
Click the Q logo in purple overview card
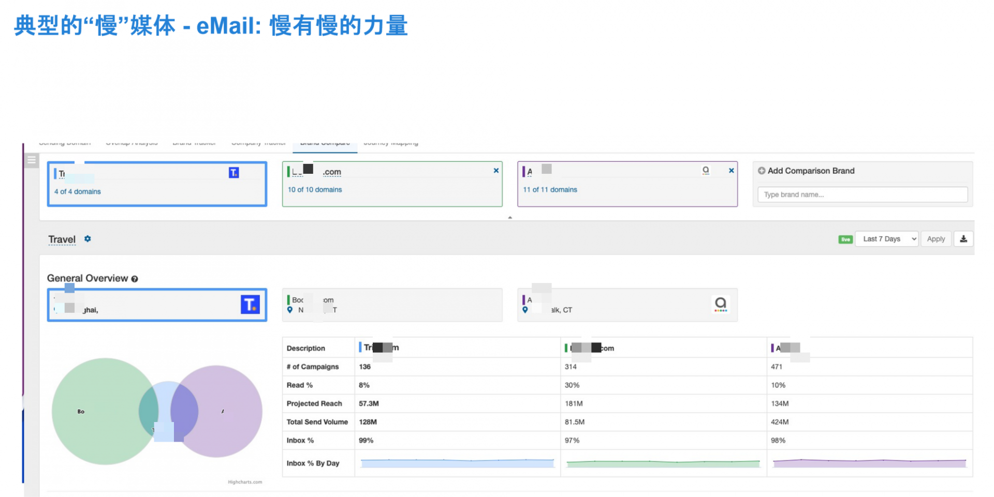pos(720,304)
